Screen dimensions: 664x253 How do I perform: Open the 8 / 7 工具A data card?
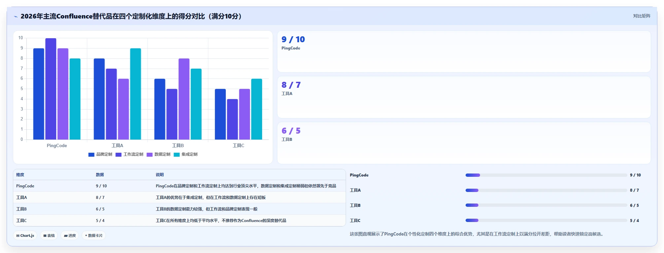pyautogui.click(x=464, y=97)
